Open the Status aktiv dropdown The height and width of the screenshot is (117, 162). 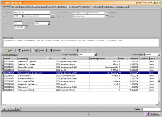pyautogui.click(x=49, y=23)
